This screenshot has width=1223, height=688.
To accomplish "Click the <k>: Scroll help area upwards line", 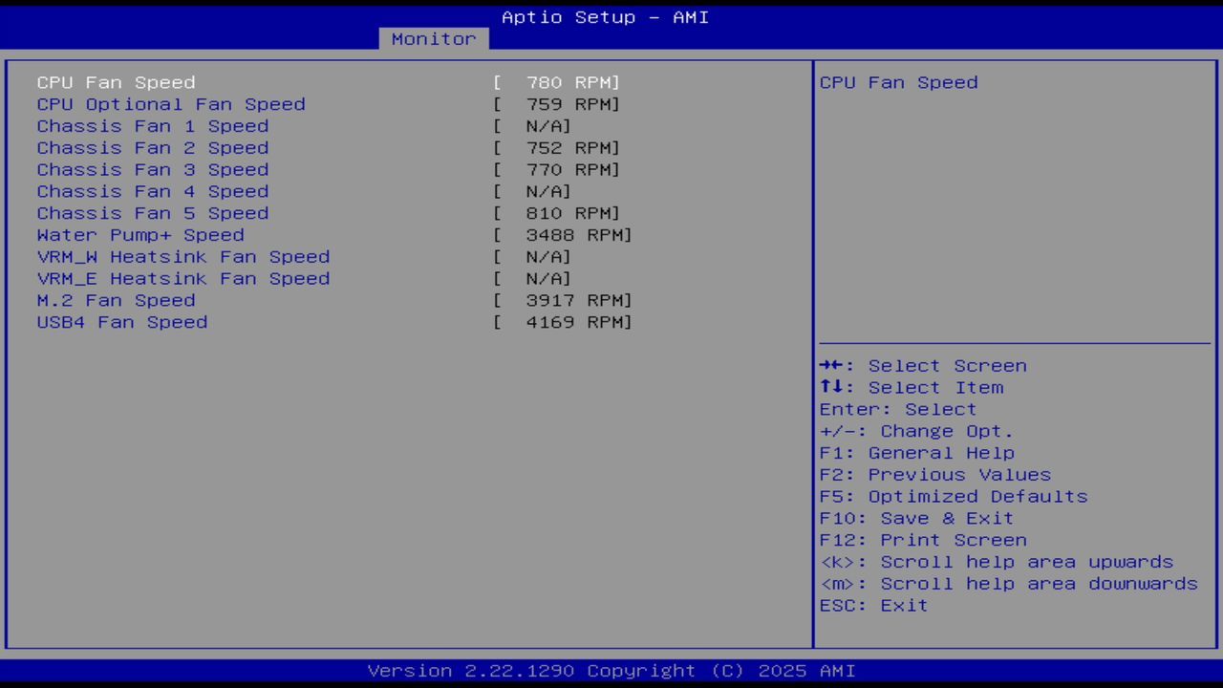I will pyautogui.click(x=997, y=562).
